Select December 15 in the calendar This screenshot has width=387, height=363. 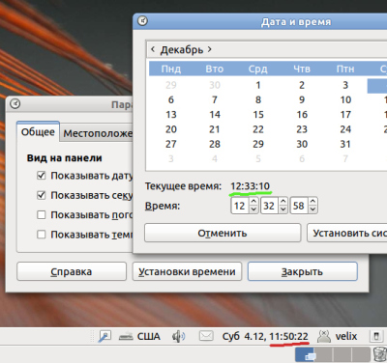click(x=258, y=115)
